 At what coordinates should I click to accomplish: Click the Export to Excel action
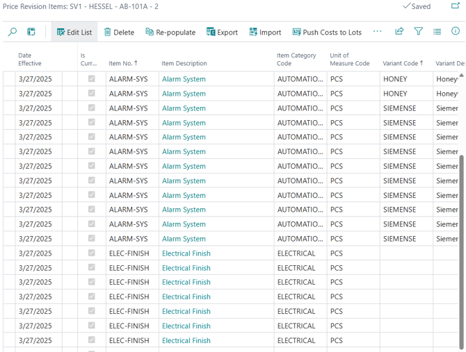[222, 32]
